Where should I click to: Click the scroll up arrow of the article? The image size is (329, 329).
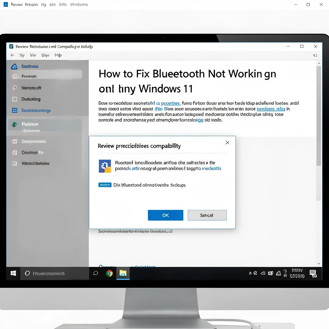point(319,63)
